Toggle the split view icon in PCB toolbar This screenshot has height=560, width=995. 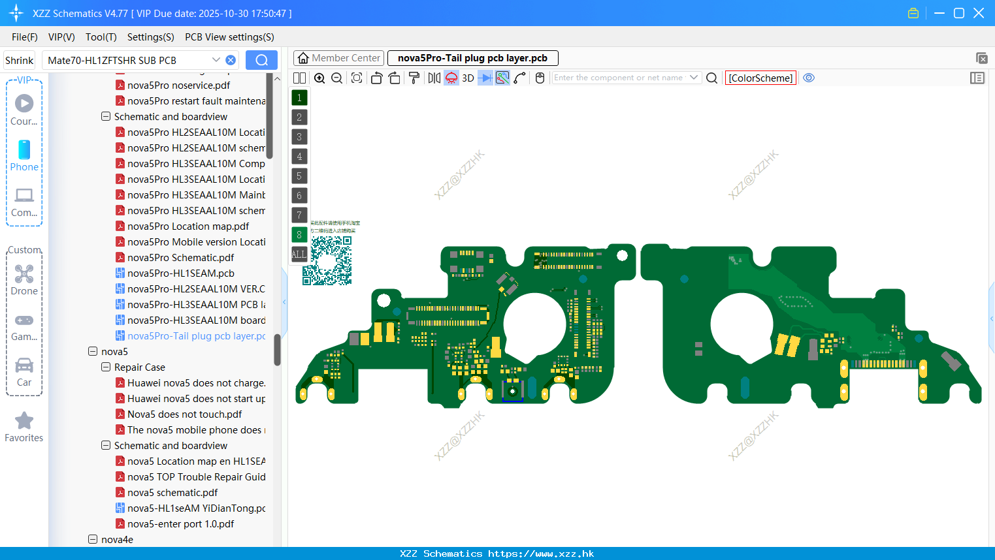click(299, 78)
